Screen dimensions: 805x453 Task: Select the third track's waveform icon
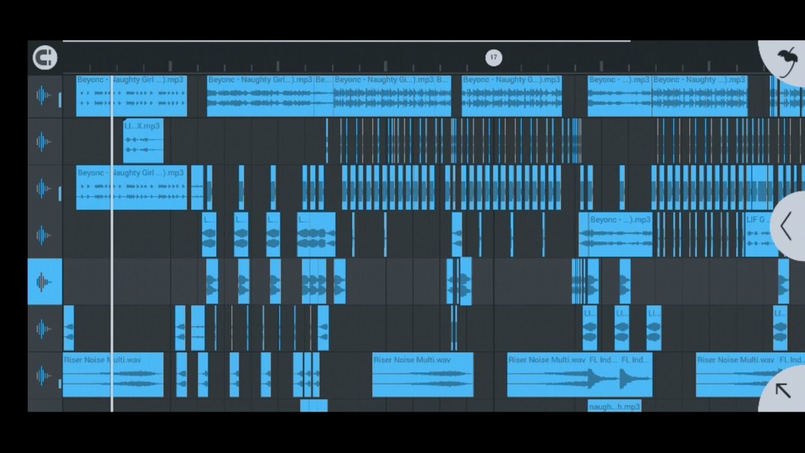point(44,188)
